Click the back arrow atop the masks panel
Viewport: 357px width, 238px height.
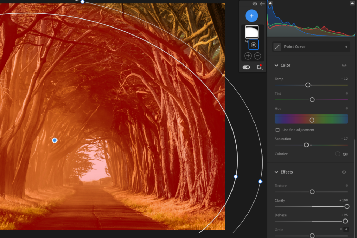pos(263,3)
